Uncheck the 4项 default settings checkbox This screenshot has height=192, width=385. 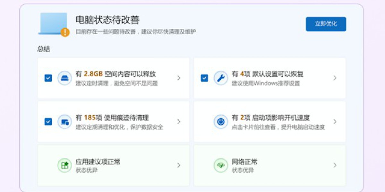204,78
